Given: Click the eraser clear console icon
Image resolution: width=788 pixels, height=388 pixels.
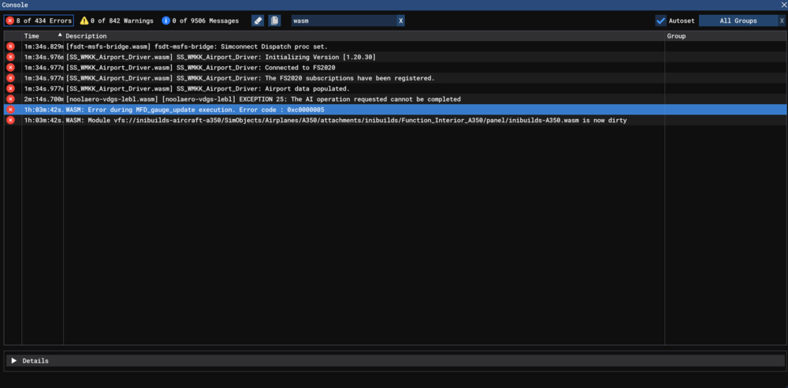Looking at the screenshot, I should click(258, 21).
